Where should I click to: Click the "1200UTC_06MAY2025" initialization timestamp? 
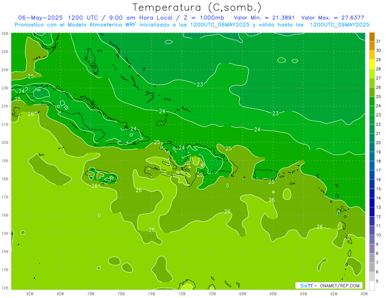click(x=220, y=25)
